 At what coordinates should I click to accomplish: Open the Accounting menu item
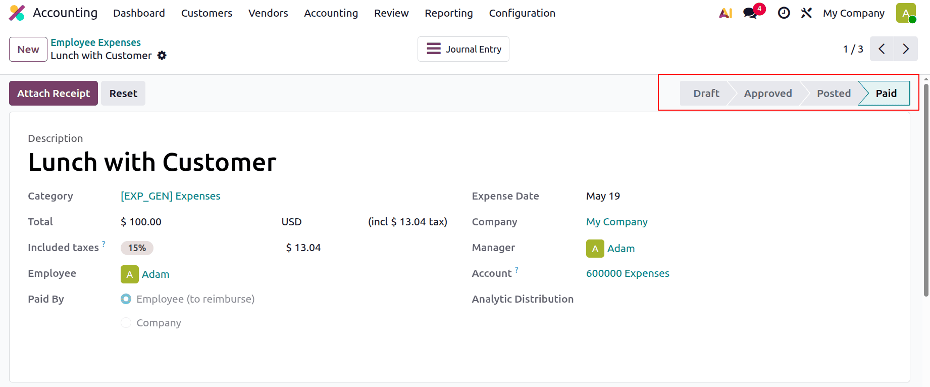click(331, 13)
